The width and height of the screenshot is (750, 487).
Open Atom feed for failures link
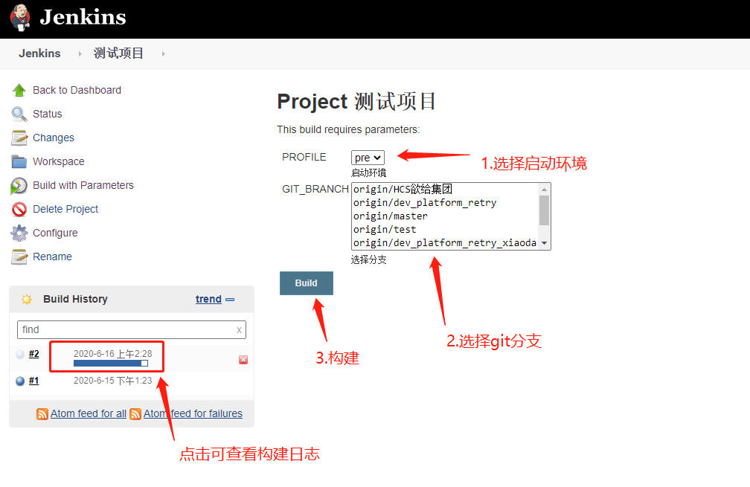tap(193, 413)
